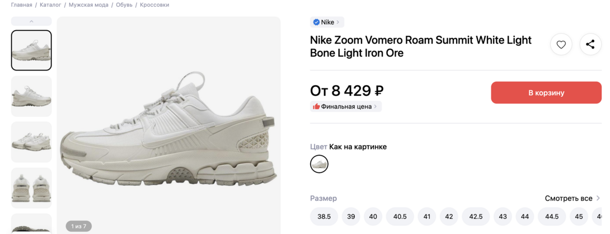View the rear heel view thumbnail
Viewport: 610px width, 234px height.
(x=31, y=188)
